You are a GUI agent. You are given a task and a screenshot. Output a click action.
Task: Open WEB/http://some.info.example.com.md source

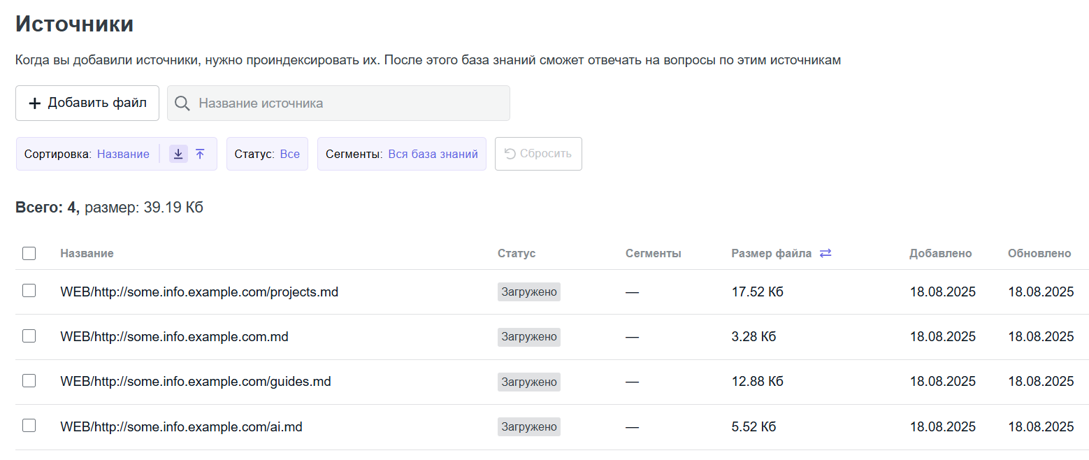174,337
